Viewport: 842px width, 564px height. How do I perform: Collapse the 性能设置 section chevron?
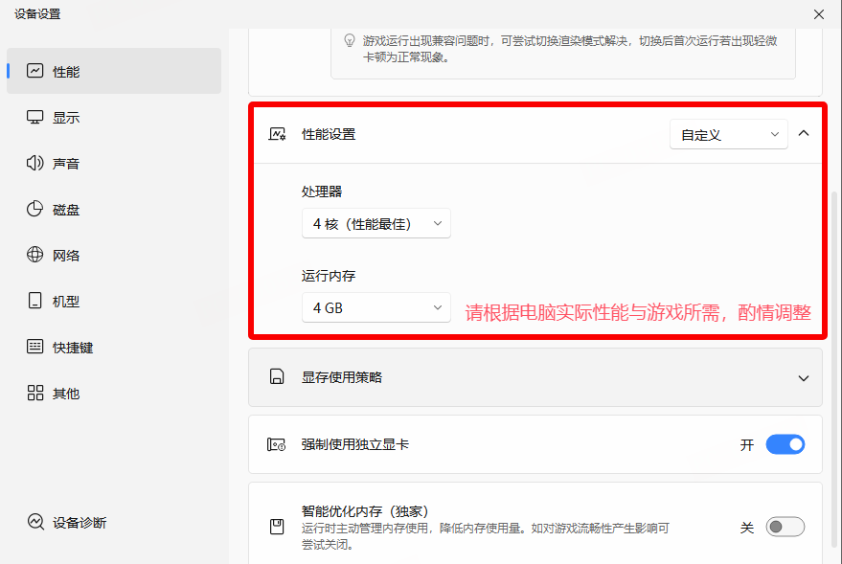pyautogui.click(x=804, y=134)
